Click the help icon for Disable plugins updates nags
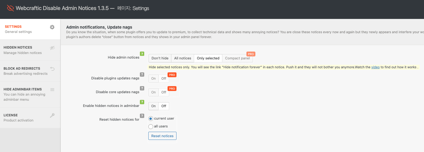 (x=142, y=75)
